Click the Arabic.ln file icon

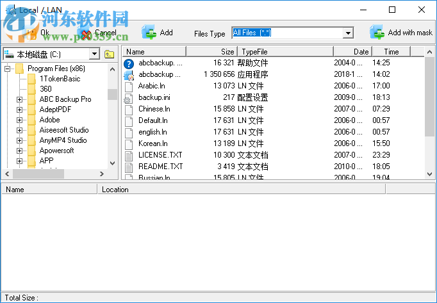pyautogui.click(x=129, y=86)
